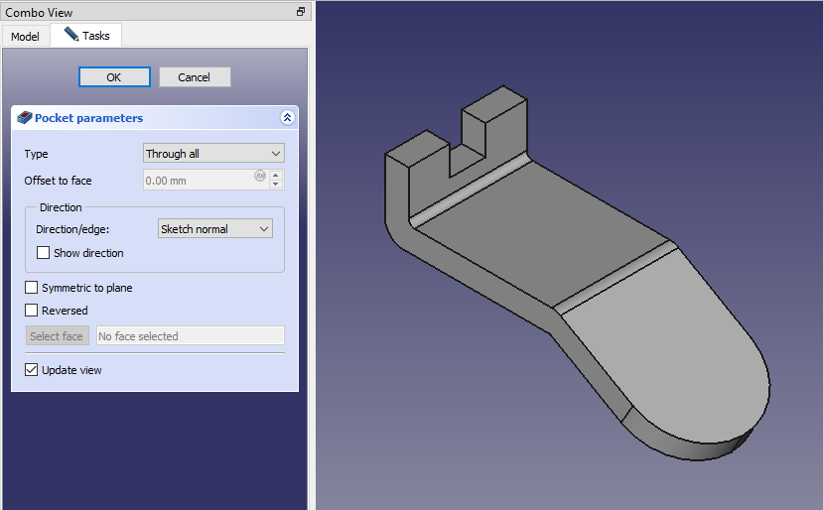
Task: Collapse the Pocket parameters section
Action: click(x=287, y=118)
